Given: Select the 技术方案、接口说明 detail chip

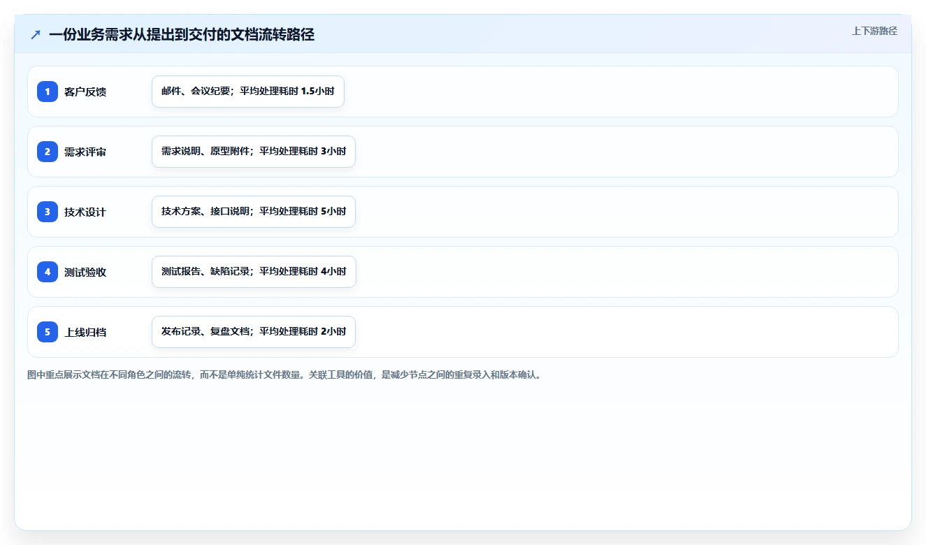Looking at the screenshot, I should click(x=254, y=212).
